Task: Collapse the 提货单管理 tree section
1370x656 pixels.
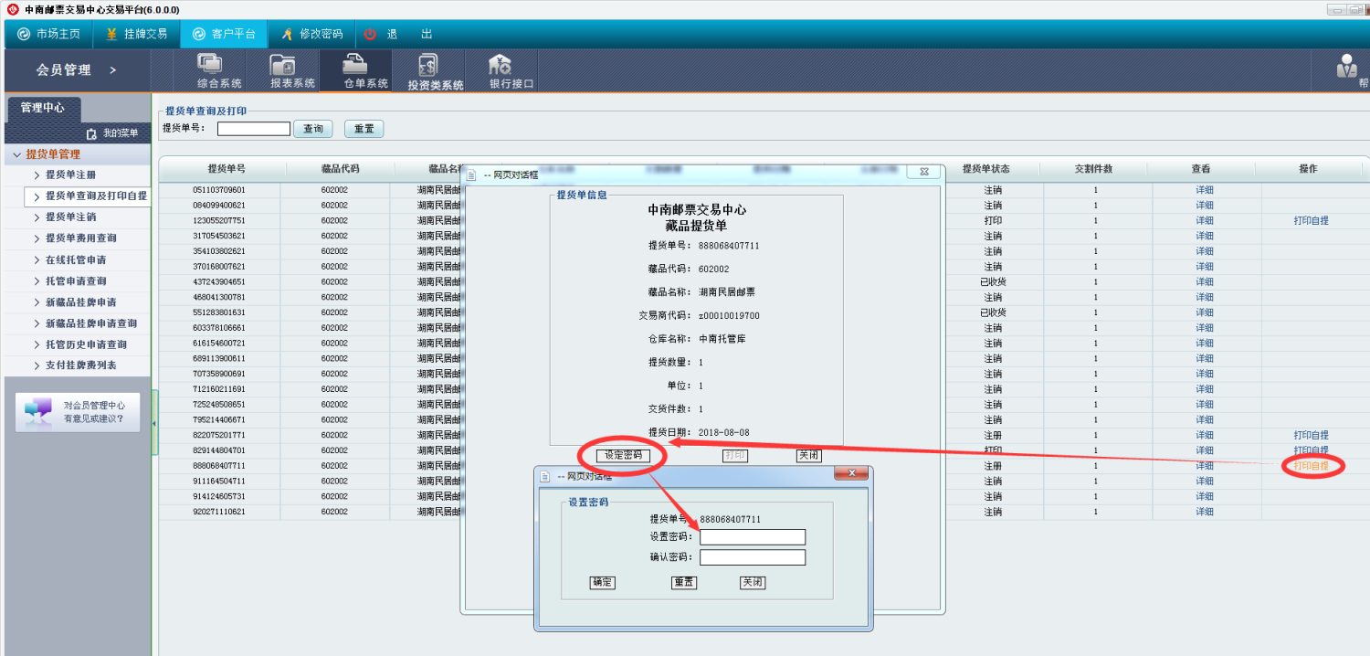Action: 17,154
